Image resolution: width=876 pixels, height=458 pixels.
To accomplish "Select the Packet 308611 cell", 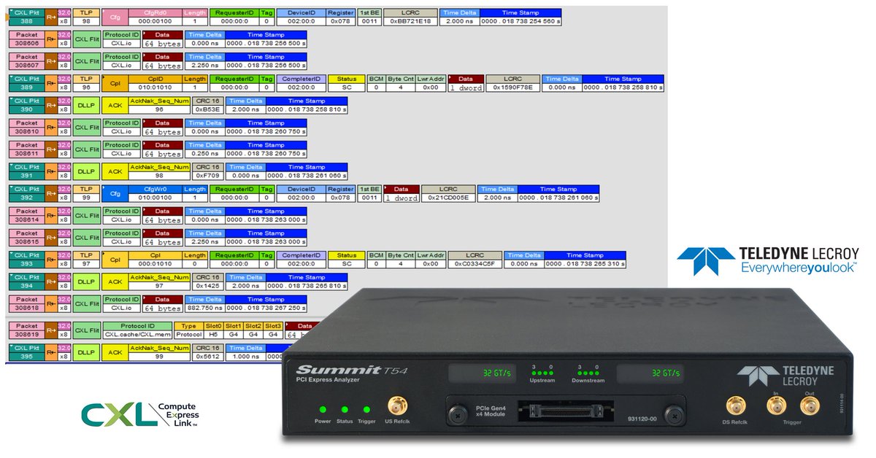I will click(26, 150).
